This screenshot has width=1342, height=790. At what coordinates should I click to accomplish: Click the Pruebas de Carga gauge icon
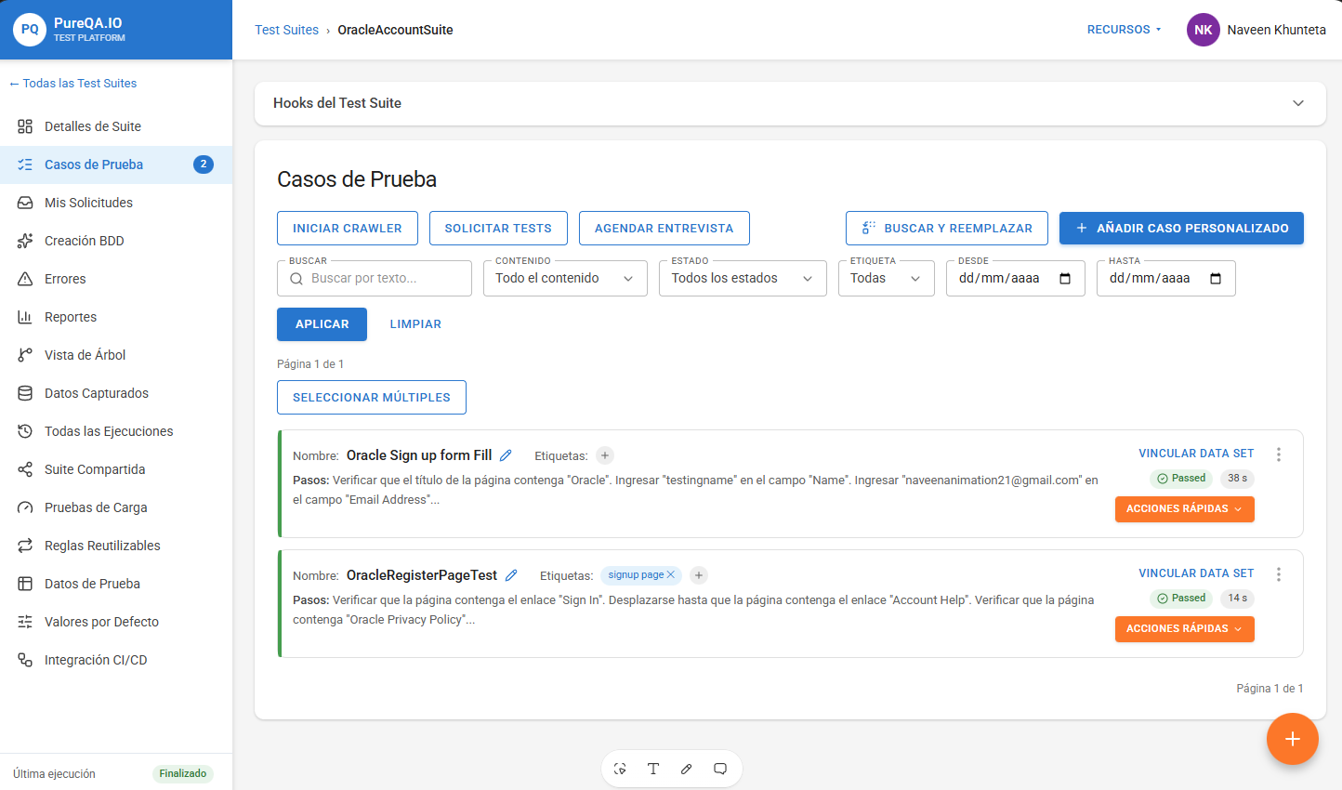[x=25, y=507]
